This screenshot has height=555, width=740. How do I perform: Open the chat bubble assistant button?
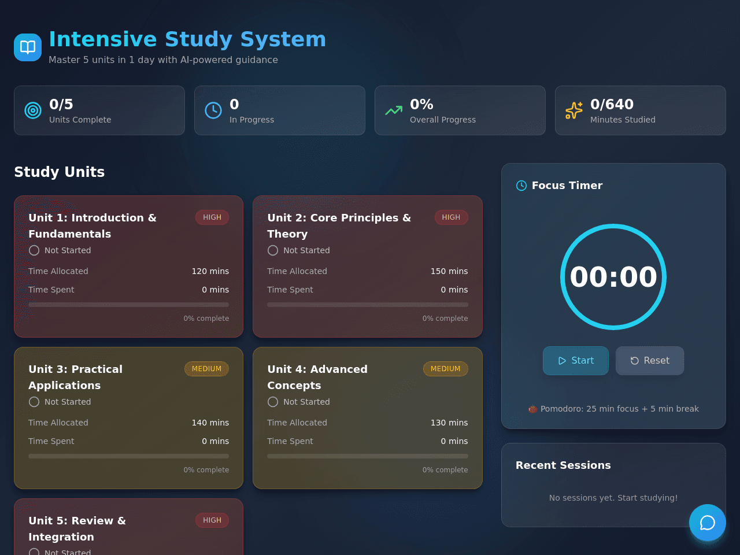point(708,523)
